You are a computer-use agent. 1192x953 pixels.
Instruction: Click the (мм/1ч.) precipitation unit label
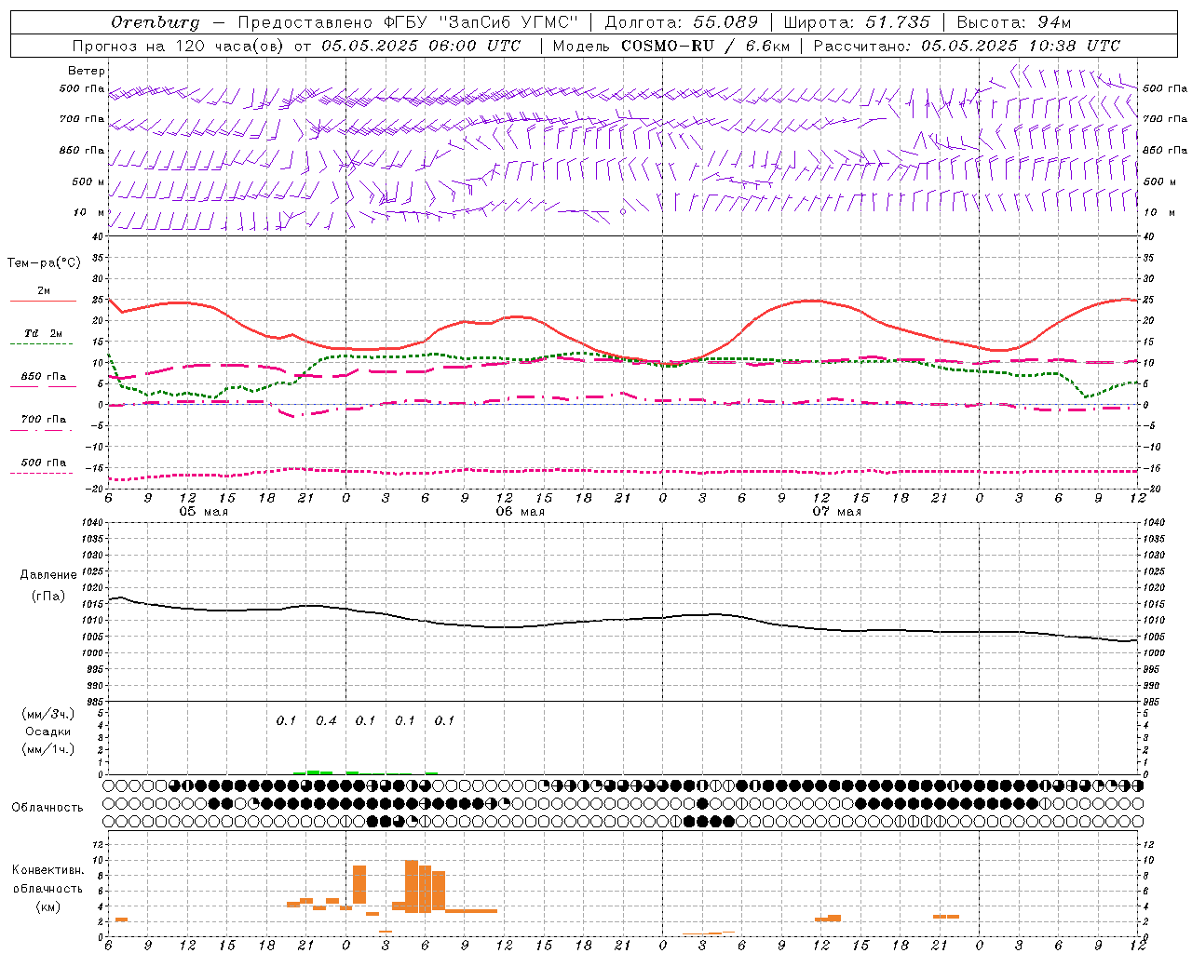click(48, 749)
